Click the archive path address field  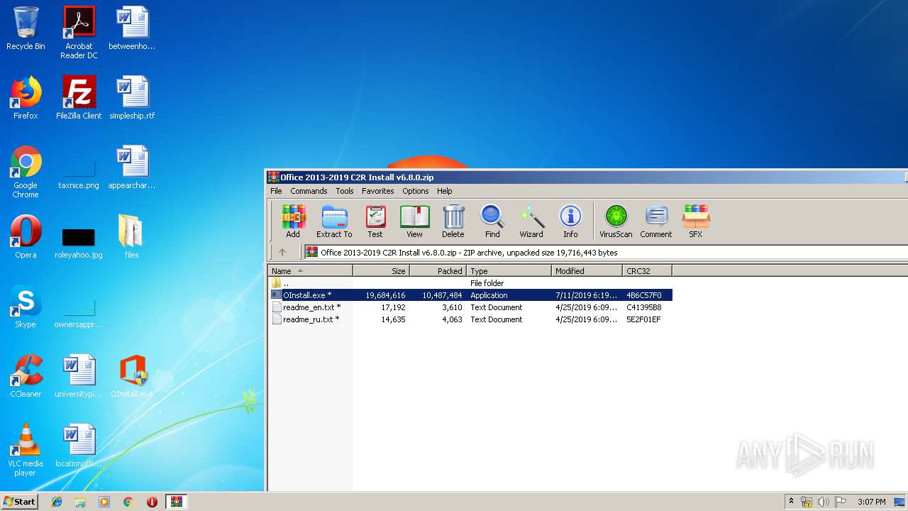click(607, 252)
